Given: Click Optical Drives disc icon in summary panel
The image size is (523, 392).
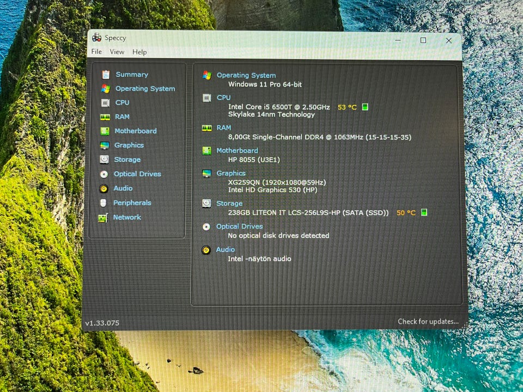Looking at the screenshot, I should [x=206, y=227].
